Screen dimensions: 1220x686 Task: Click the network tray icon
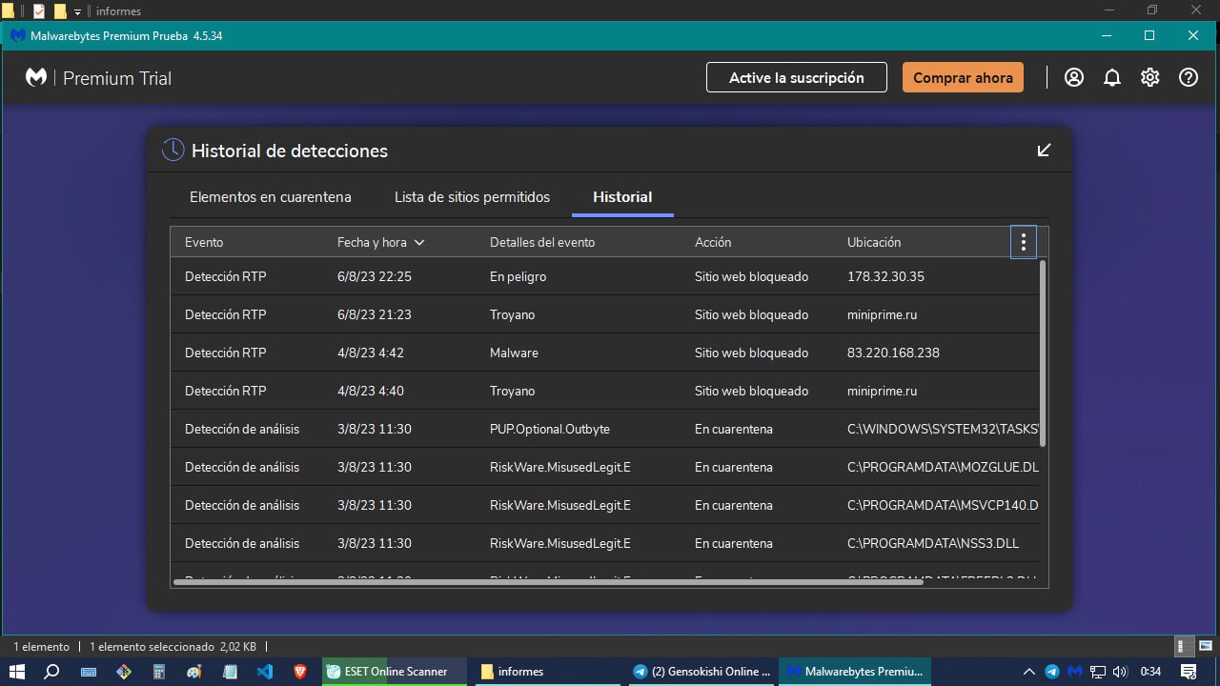pyautogui.click(x=1098, y=671)
